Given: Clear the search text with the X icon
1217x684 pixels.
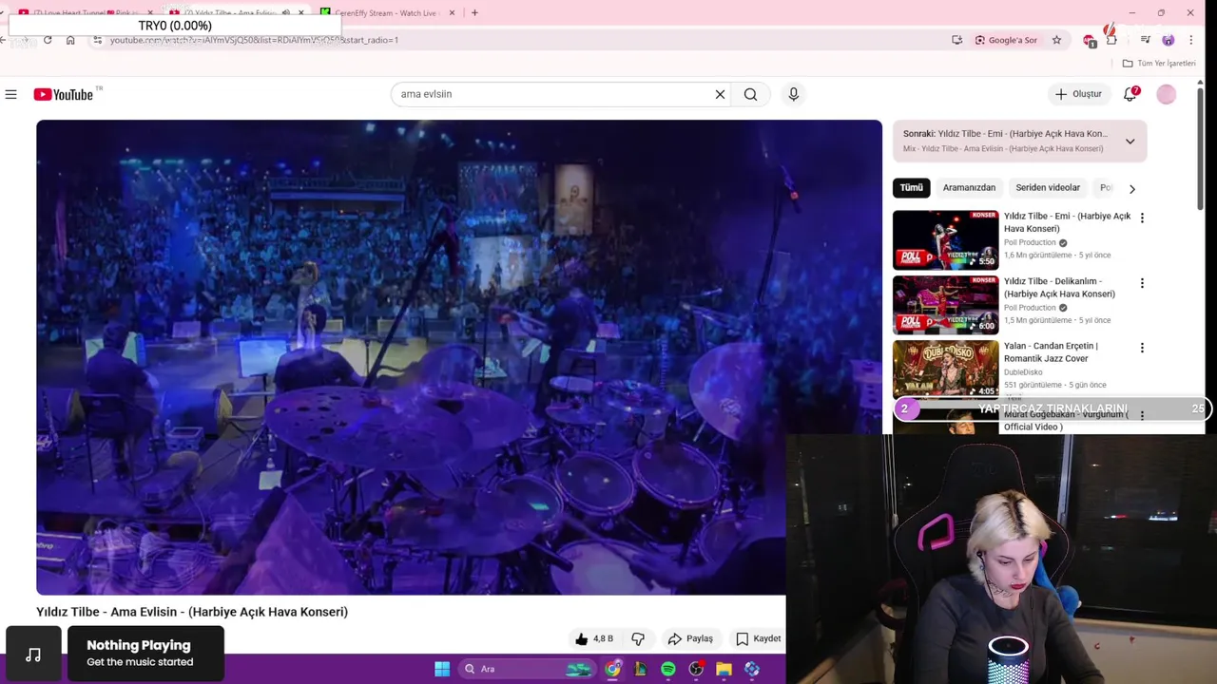Looking at the screenshot, I should point(720,94).
